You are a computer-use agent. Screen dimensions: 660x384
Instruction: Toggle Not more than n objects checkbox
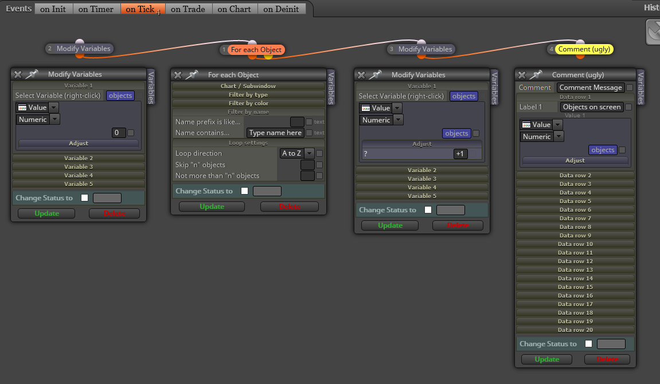[319, 176]
